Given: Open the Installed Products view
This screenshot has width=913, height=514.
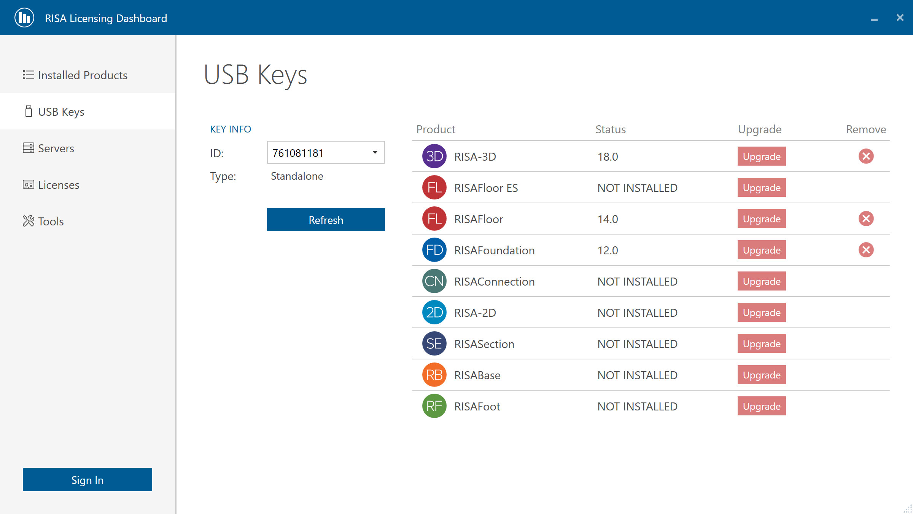Looking at the screenshot, I should click(82, 75).
